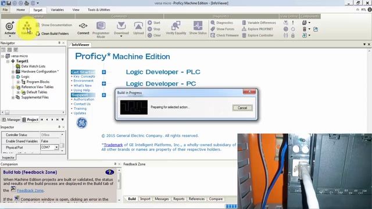
Task: Click the Activate target icon
Action: [10, 26]
